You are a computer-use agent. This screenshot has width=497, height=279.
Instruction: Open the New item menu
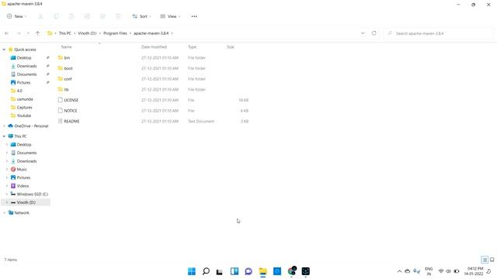[x=16, y=16]
